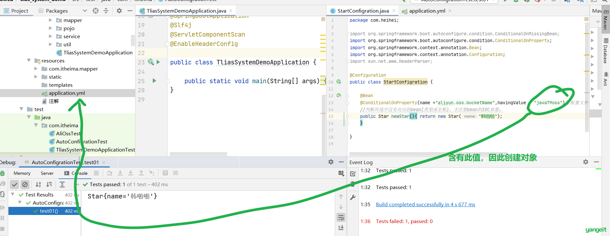
Task: Toggle showing ignored tests
Action: pyautogui.click(x=25, y=185)
